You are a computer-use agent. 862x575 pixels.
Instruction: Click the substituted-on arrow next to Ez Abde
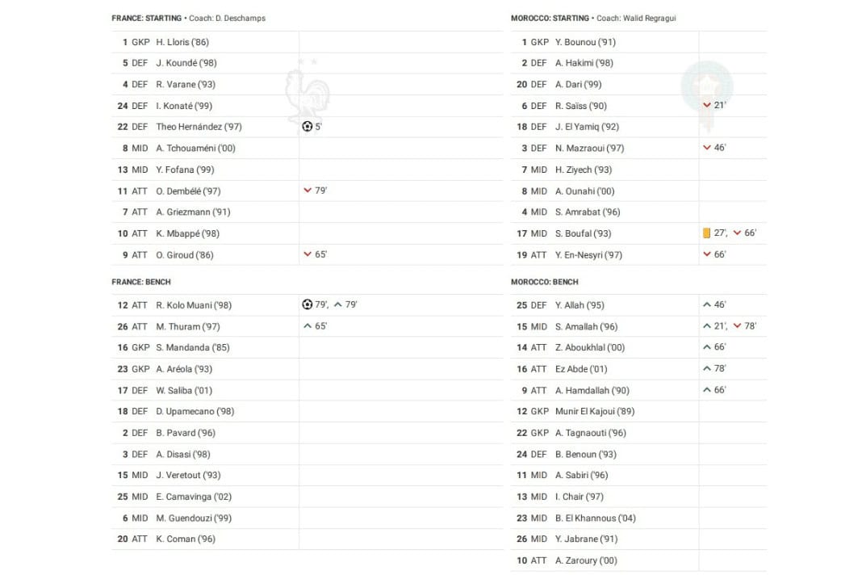click(x=707, y=369)
